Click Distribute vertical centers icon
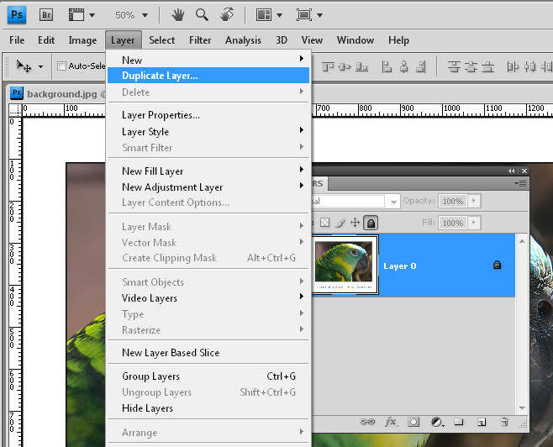Screen dimensions: 553x447 click(x=471, y=66)
